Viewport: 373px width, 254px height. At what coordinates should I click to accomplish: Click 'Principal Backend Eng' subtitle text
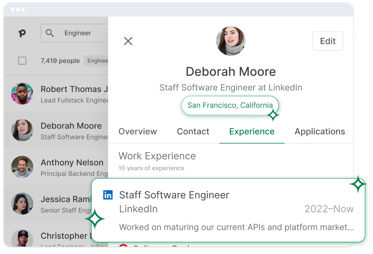click(74, 174)
